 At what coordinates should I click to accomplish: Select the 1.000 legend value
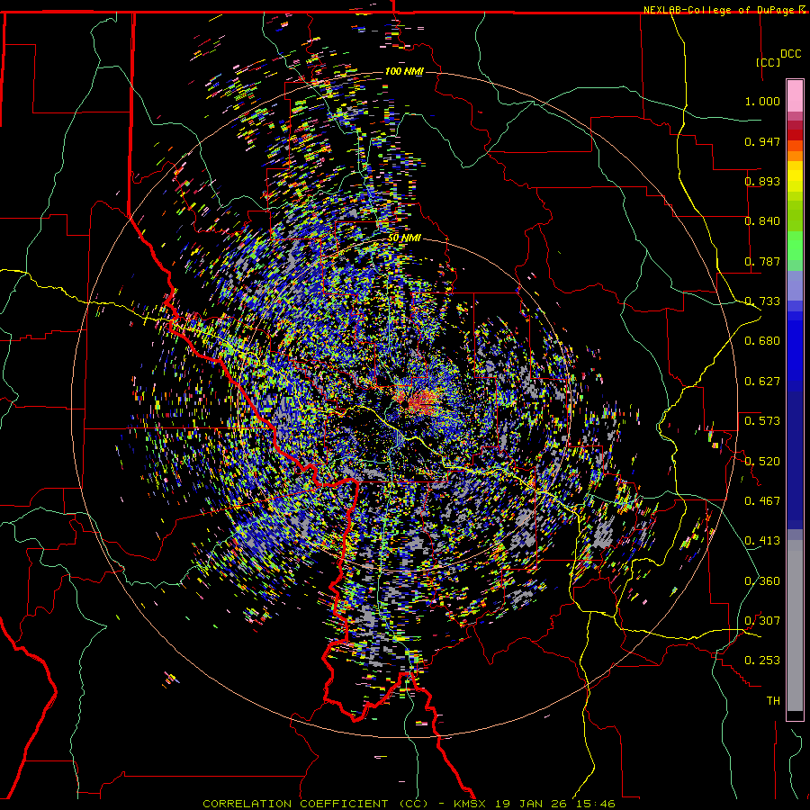tap(762, 101)
